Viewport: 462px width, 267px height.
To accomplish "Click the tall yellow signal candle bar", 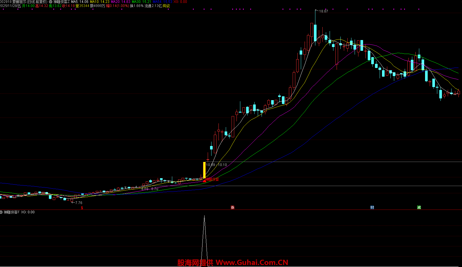I will point(204,170).
